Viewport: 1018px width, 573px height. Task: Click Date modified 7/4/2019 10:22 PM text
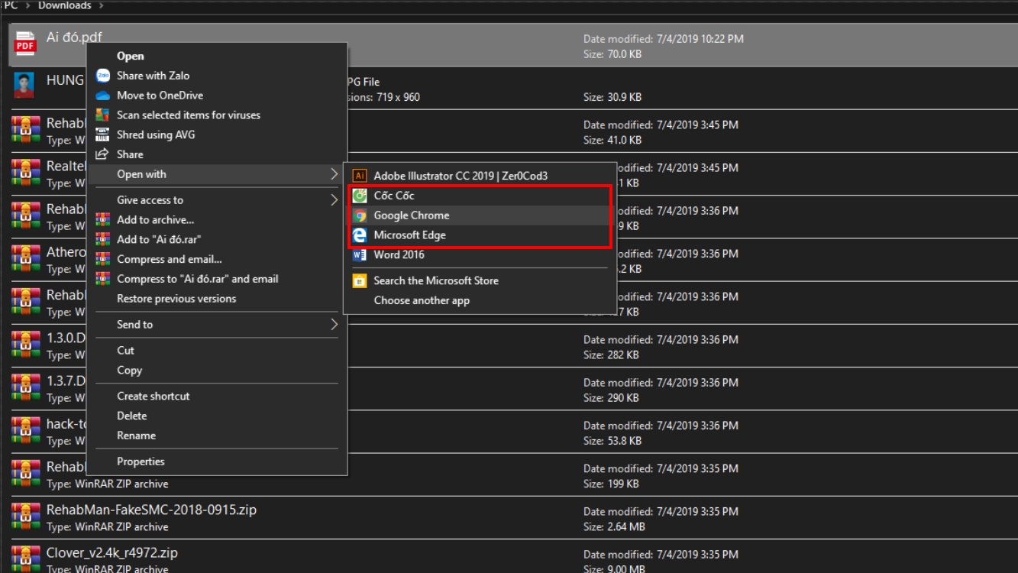664,39
